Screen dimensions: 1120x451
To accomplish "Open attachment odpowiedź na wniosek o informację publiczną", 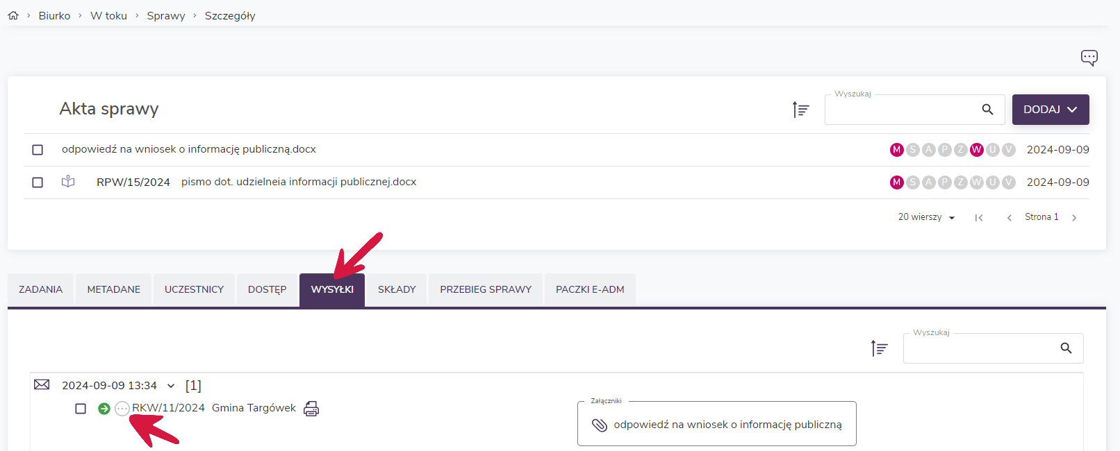I will point(727,425).
